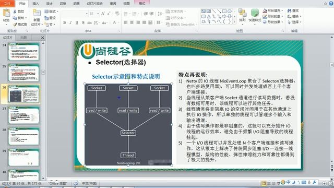Viewport: 334px width, 188px height.
Task: Align text right in paragraph group
Action: point(138,22)
